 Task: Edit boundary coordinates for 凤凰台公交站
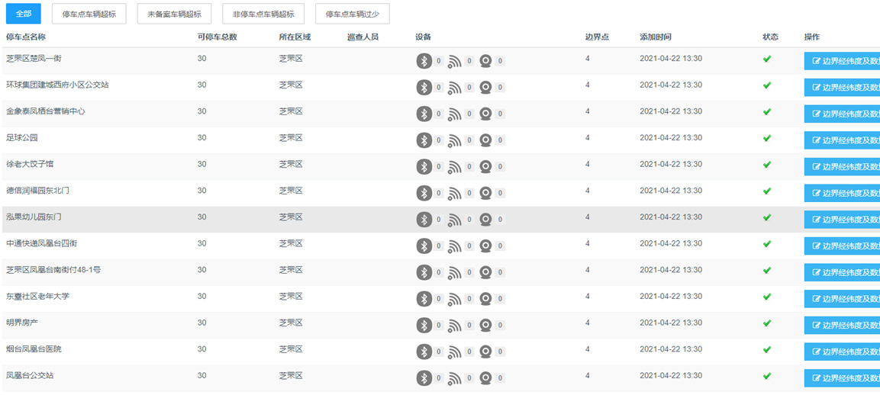point(843,378)
